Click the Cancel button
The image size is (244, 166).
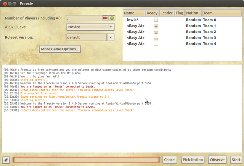coord(170,160)
